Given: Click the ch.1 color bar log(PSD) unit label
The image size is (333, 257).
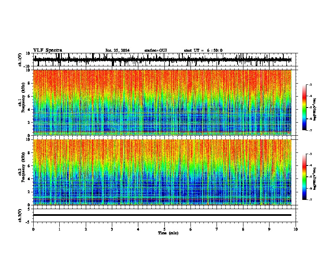Looking at the screenshot, I should click(x=314, y=109).
